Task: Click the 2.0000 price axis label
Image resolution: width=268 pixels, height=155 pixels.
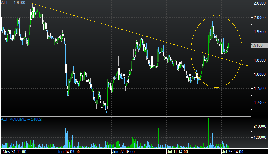Action: (x=260, y=17)
